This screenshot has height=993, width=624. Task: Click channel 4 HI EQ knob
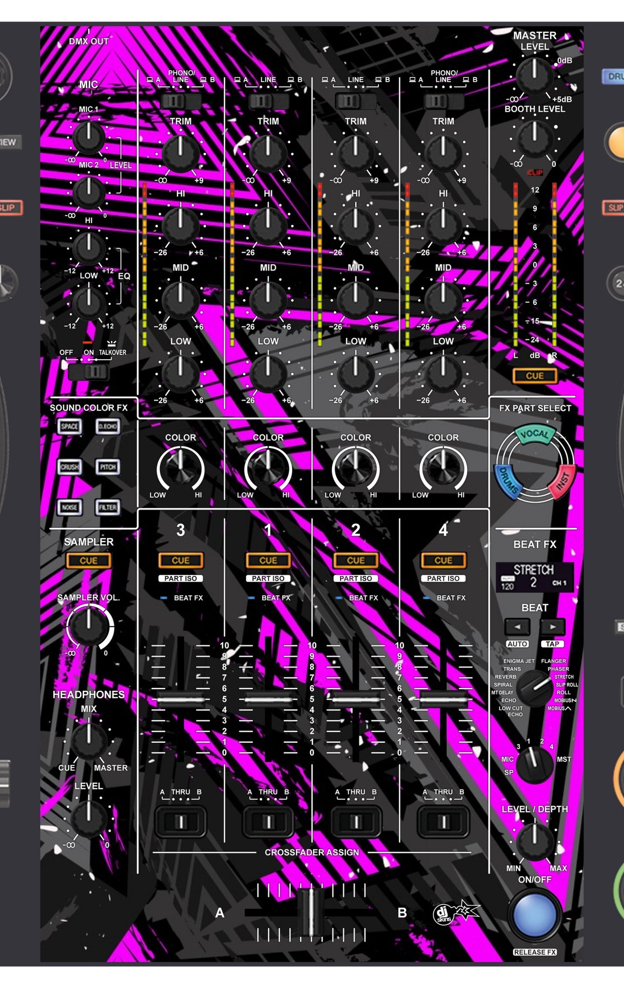(x=443, y=226)
